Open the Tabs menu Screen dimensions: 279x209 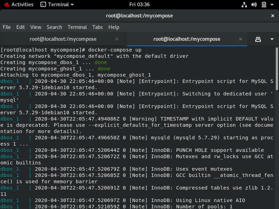[97, 27]
